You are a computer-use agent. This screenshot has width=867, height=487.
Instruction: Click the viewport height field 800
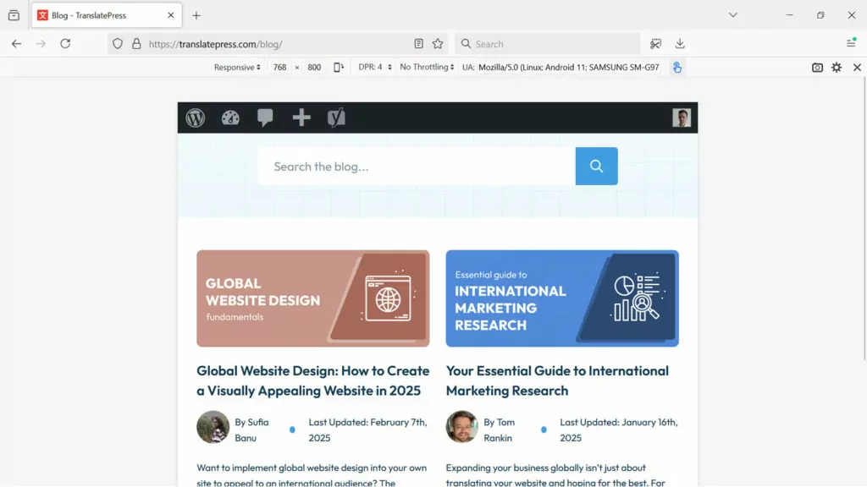(314, 68)
